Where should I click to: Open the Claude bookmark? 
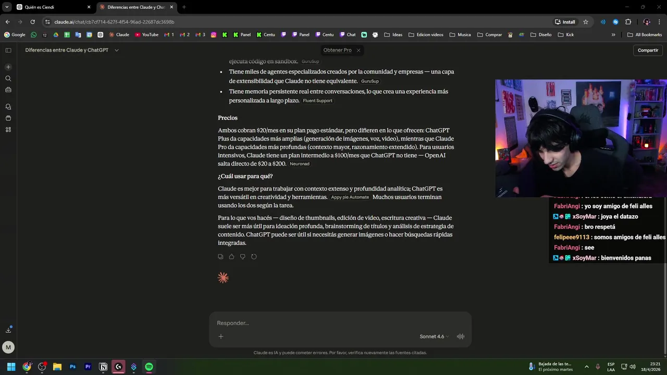(x=119, y=35)
